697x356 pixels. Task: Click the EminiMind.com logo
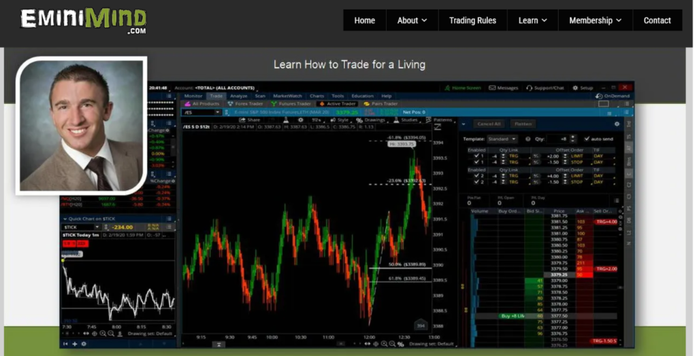[x=83, y=21]
